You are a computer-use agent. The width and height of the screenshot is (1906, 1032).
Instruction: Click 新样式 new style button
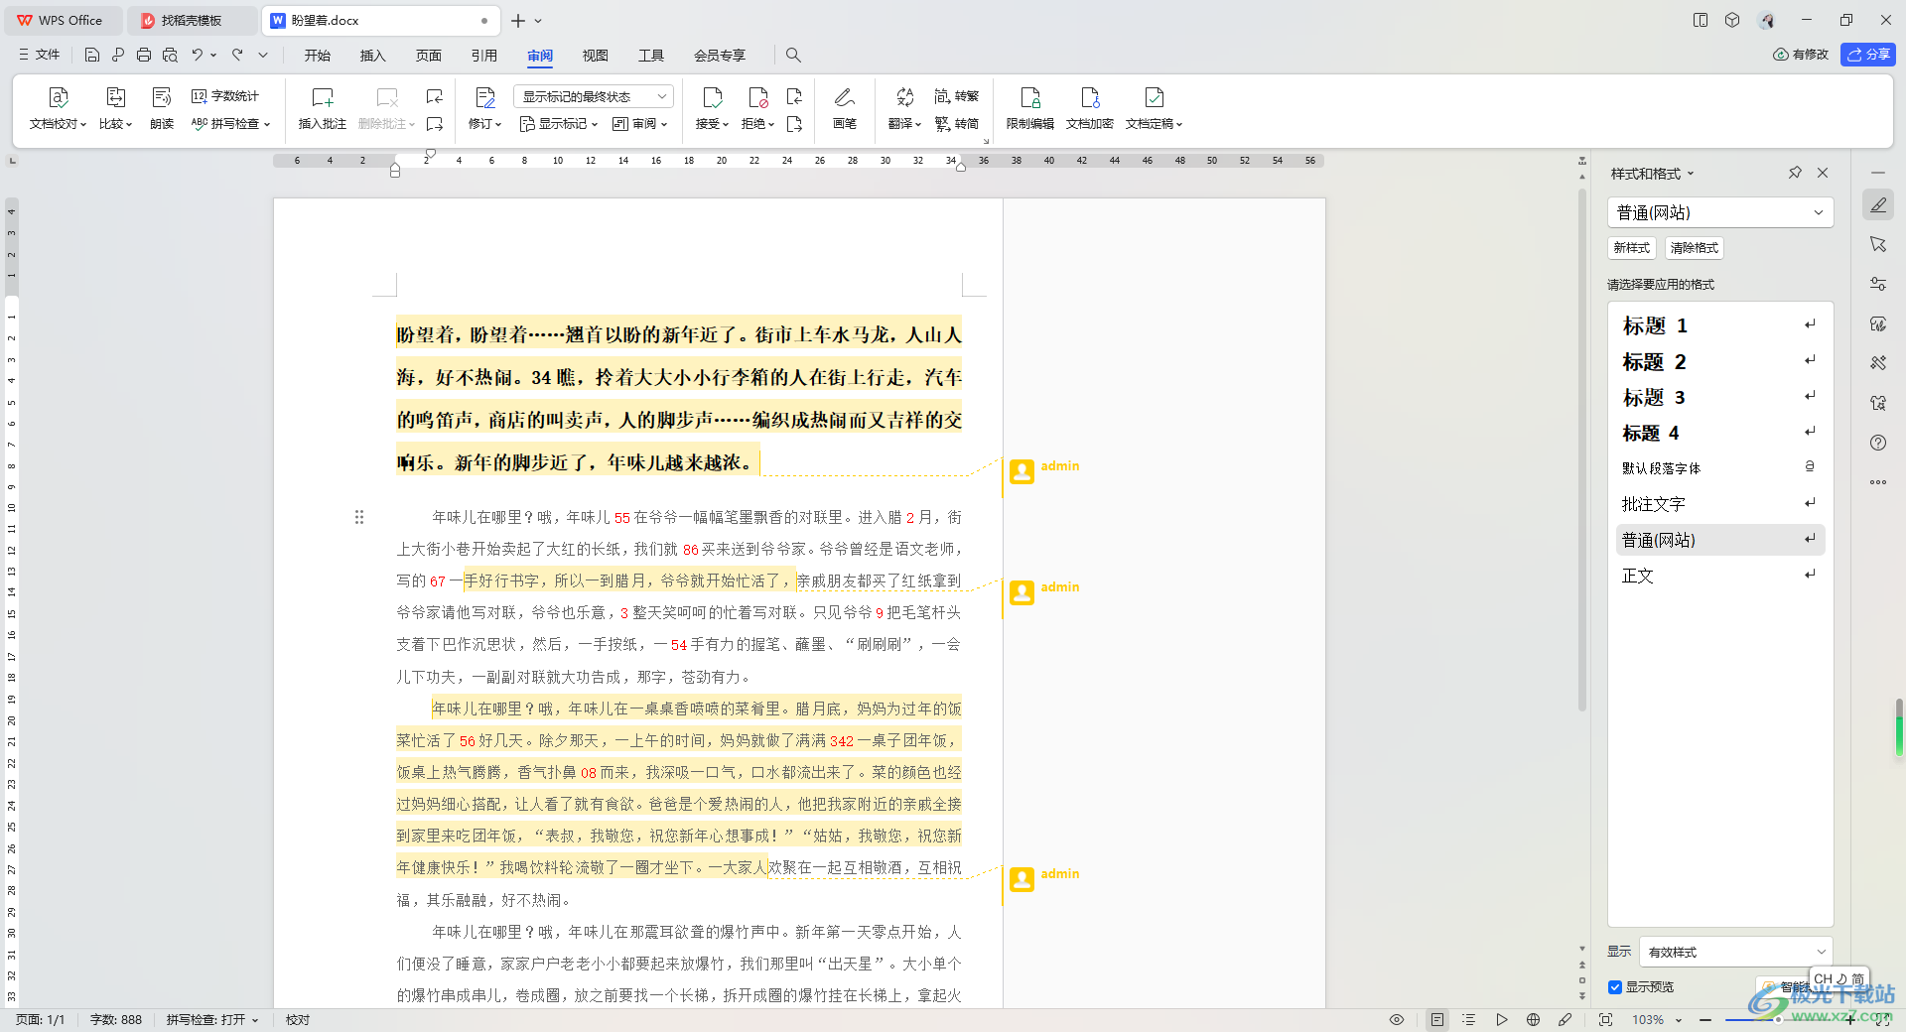point(1632,248)
